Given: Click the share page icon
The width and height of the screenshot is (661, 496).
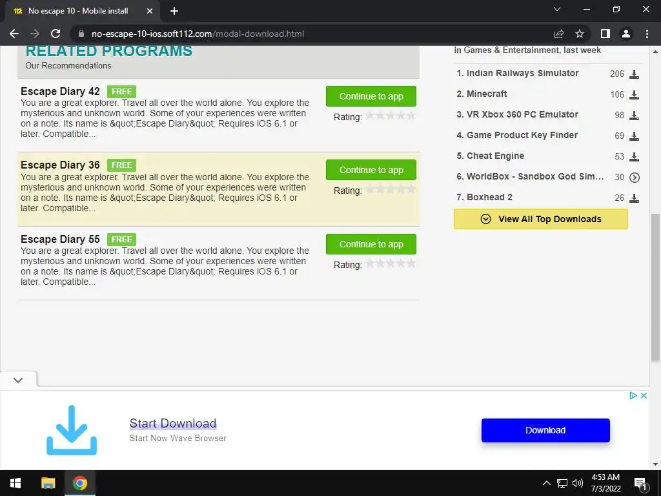Looking at the screenshot, I should (x=559, y=34).
